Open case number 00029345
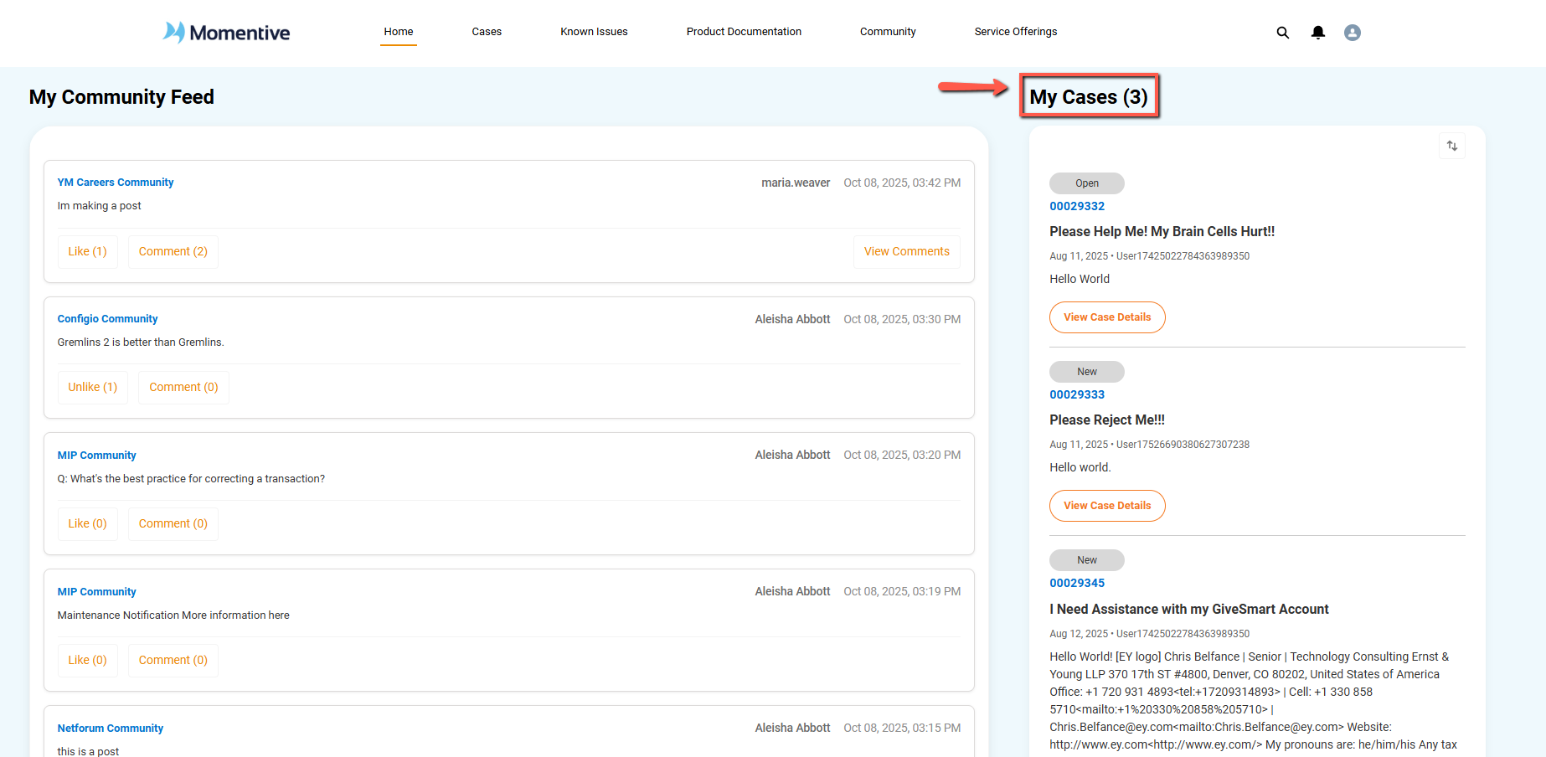Viewport: 1546px width, 757px height. point(1077,583)
